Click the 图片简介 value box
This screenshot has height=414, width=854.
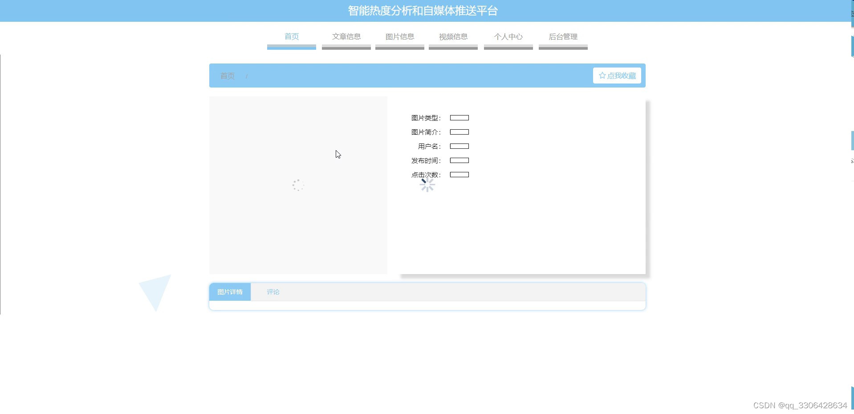(460, 132)
